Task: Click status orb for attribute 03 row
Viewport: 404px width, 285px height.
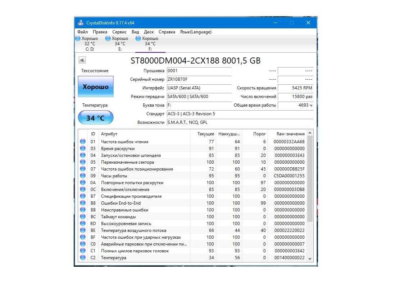Action: click(83, 148)
